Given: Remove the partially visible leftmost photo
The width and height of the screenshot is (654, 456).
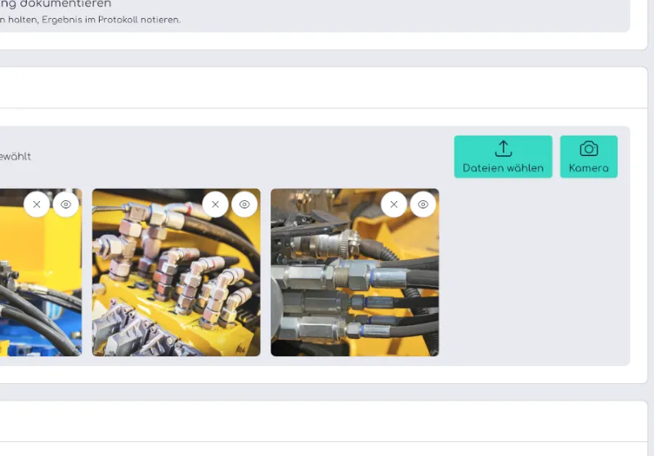Looking at the screenshot, I should [x=37, y=204].
